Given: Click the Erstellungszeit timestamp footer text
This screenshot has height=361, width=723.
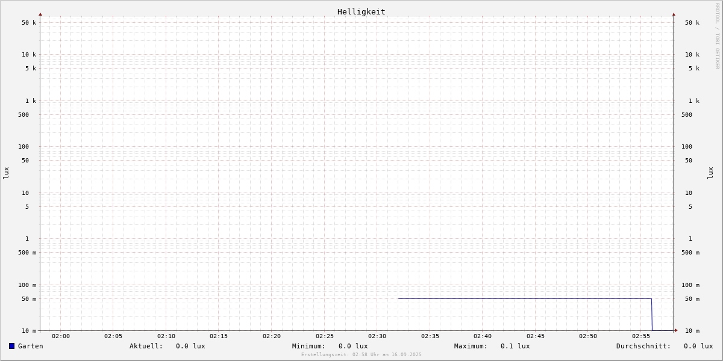Looking at the screenshot, I should 361,355.
